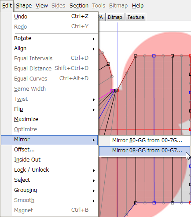Switch to the Texture tab

coord(136,17)
